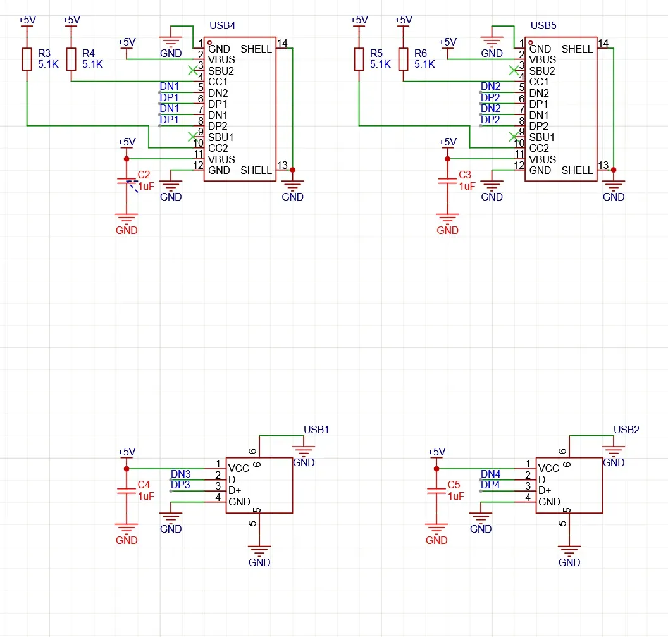The height and width of the screenshot is (637, 668).
Task: Click the C4 capacitor symbol
Action: click(127, 491)
